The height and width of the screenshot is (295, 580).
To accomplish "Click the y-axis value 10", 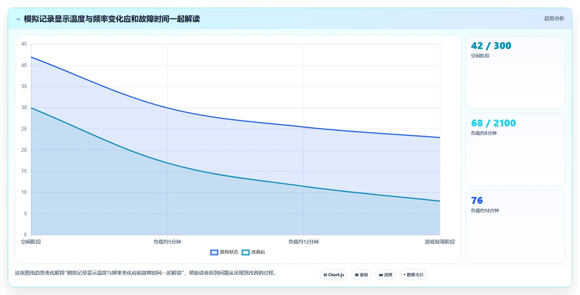I will [24, 192].
